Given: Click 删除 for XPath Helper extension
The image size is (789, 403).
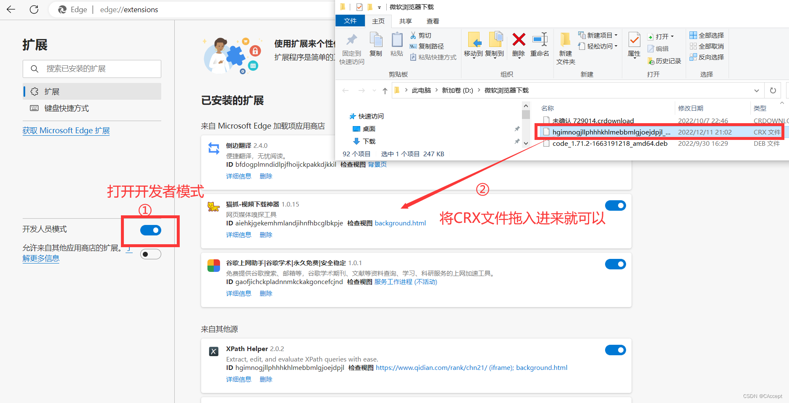Looking at the screenshot, I should [x=266, y=380].
